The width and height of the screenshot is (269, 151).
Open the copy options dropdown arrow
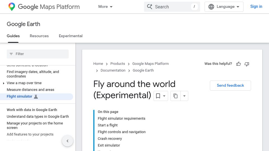click(184, 96)
